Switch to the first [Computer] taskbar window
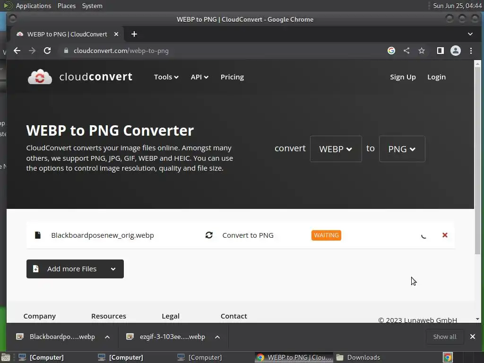 (41, 357)
